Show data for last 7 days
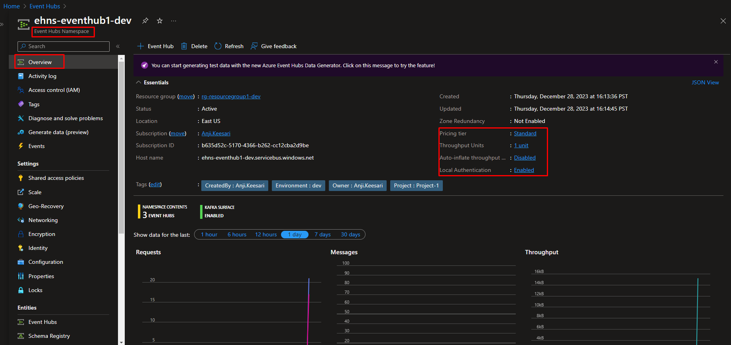The width and height of the screenshot is (731, 345). [x=322, y=234]
